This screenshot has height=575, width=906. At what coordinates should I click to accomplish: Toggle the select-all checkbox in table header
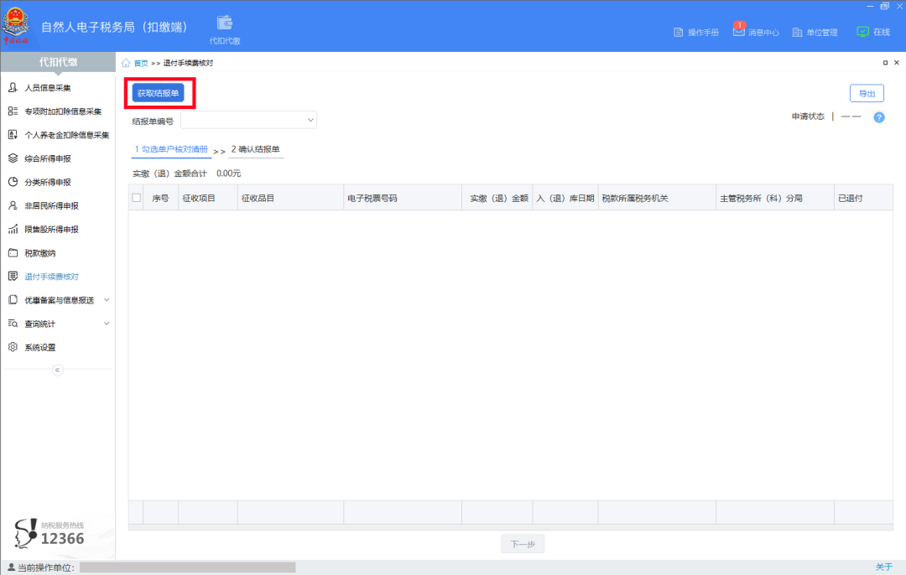point(137,198)
